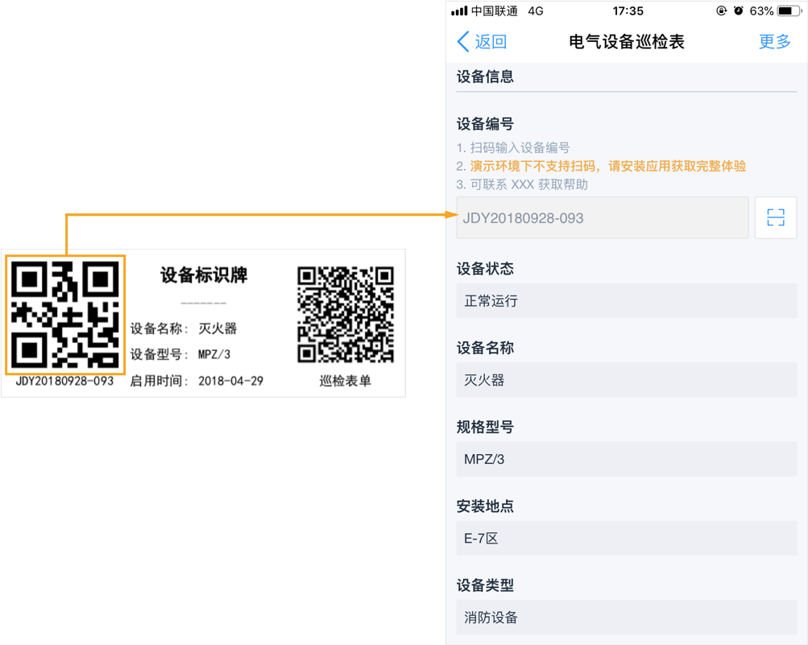Tap the 规格型号 field showing MPZ/3
This screenshot has height=645, width=808.
626,459
